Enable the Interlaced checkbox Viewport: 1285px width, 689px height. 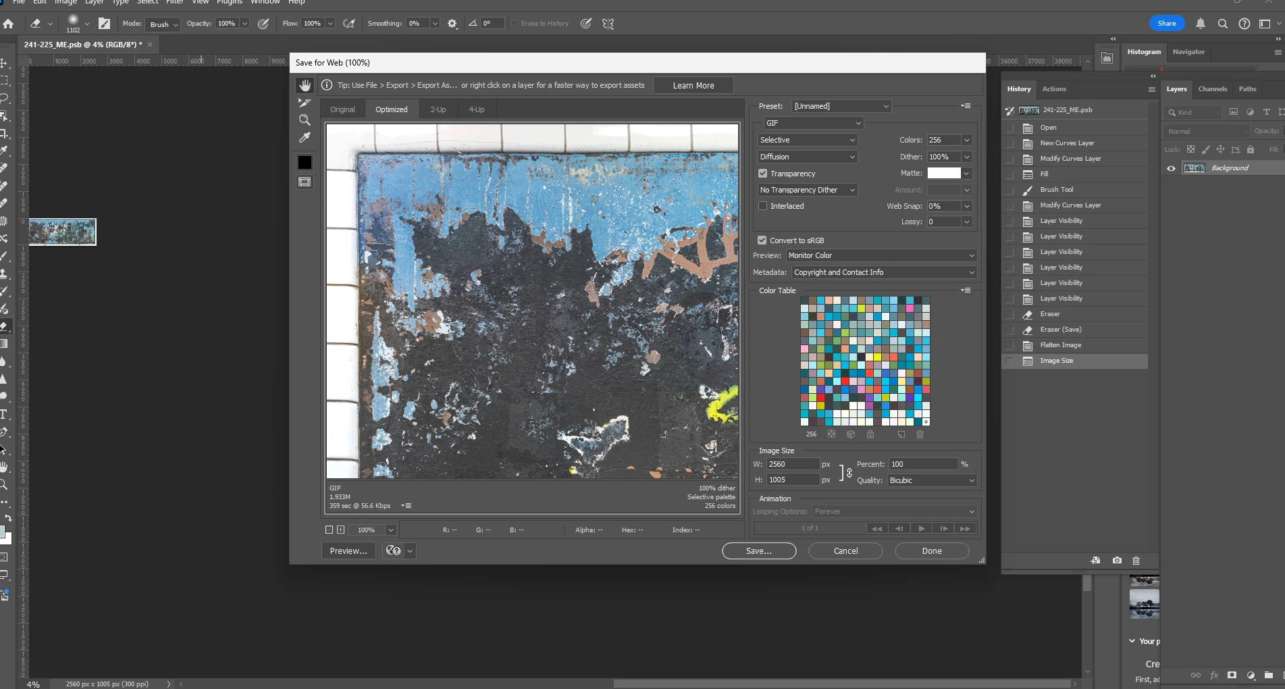pyautogui.click(x=763, y=206)
